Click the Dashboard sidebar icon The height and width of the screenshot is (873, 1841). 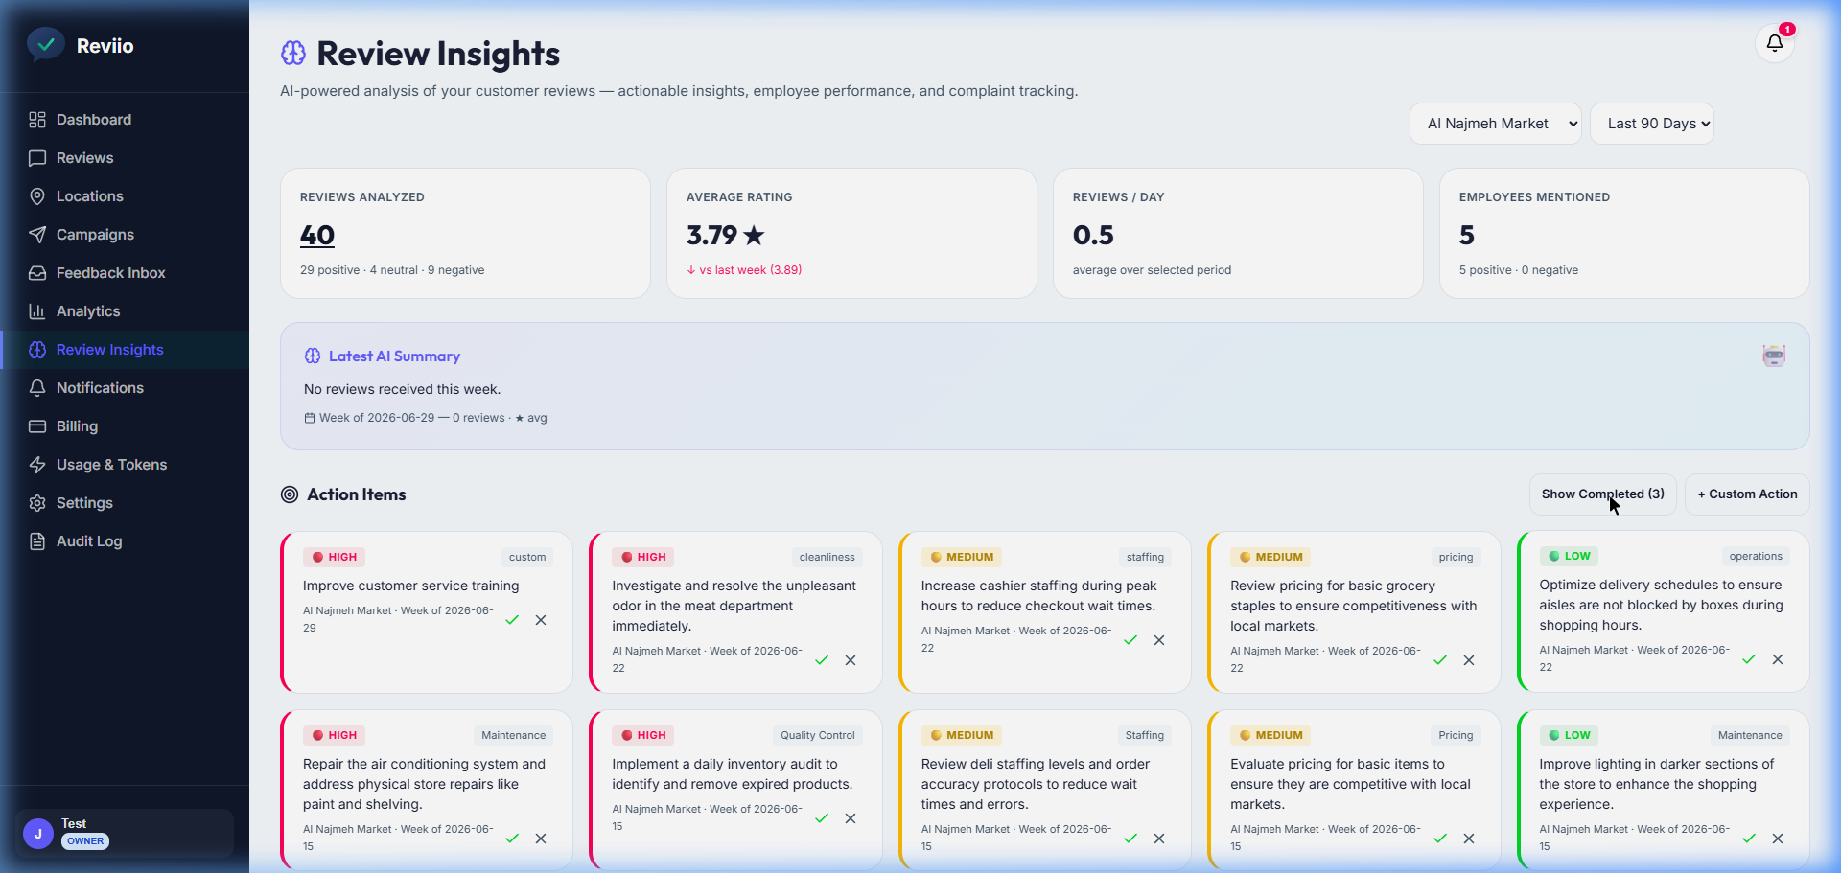click(37, 120)
